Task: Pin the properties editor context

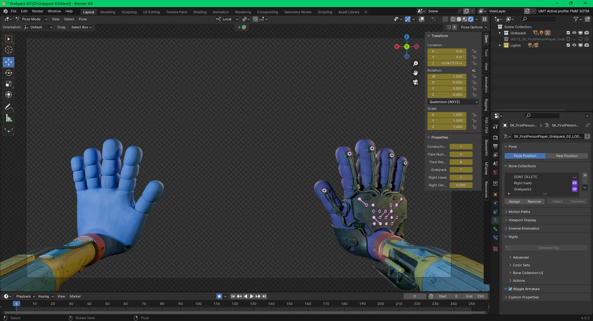Action: pyautogui.click(x=587, y=125)
